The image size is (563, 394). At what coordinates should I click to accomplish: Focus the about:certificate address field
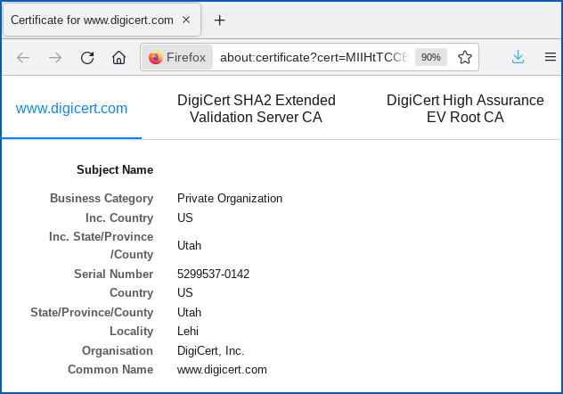coord(314,58)
